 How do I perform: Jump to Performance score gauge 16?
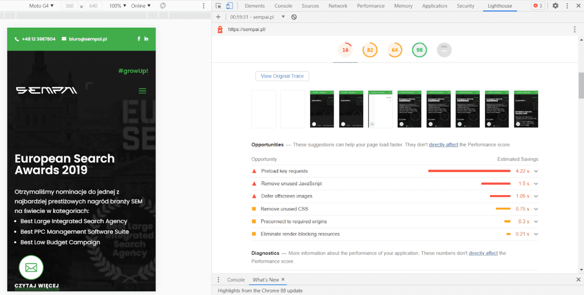click(x=345, y=50)
